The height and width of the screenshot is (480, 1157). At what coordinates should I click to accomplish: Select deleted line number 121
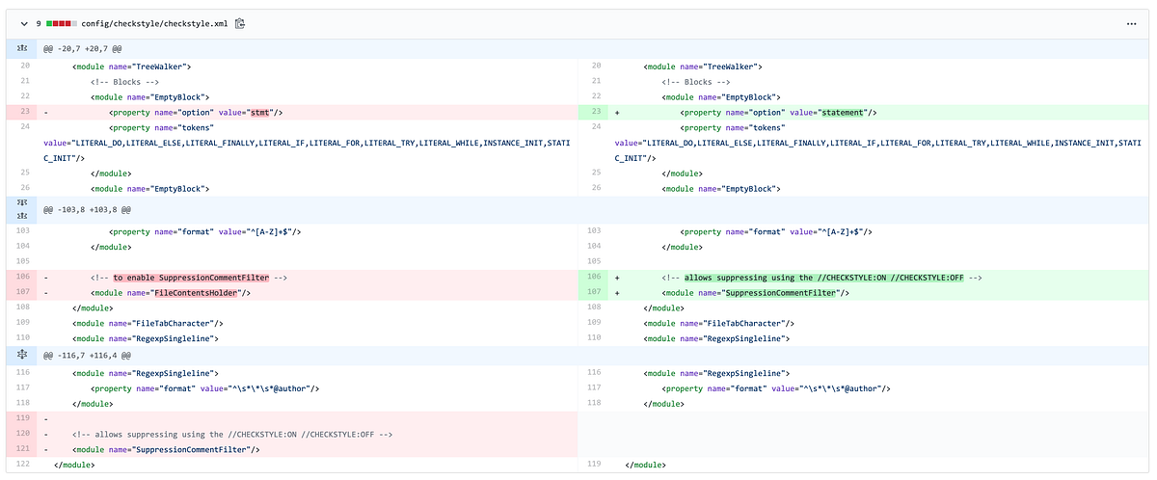click(x=21, y=449)
